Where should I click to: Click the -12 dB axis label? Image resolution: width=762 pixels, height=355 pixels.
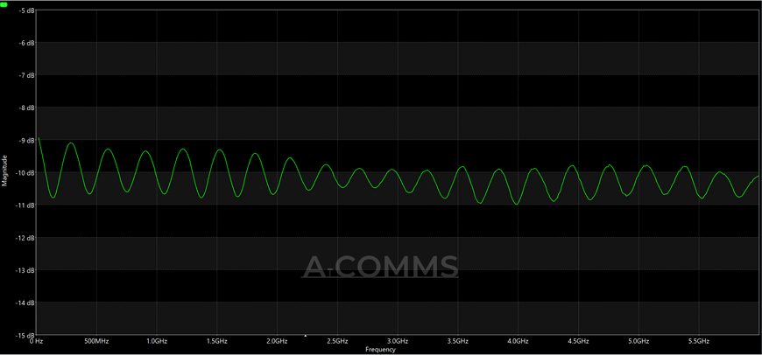click(x=26, y=238)
